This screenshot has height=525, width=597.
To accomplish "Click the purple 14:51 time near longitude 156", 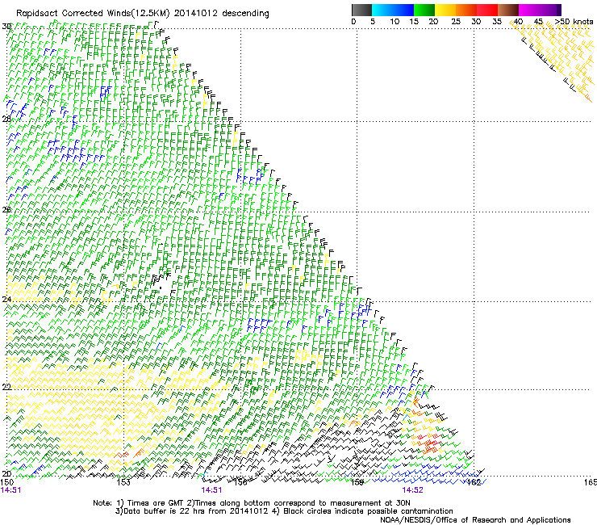I will 211,490.
